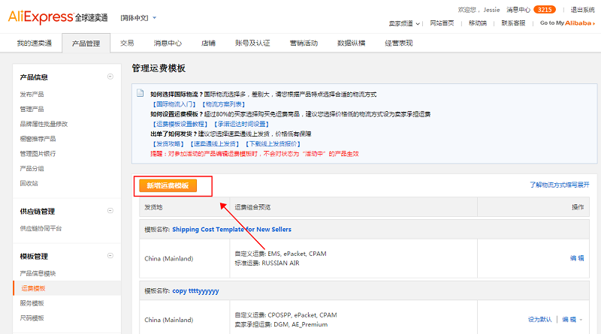601x334 pixels.
Task: Click 'DGM, AE_Premium' seller shipping text
Action: pyautogui.click(x=300, y=324)
